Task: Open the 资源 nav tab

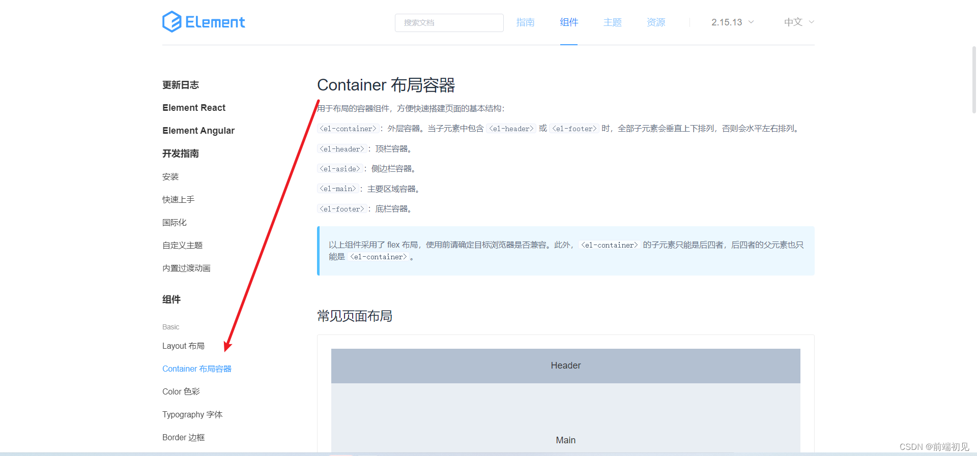Action: [656, 22]
